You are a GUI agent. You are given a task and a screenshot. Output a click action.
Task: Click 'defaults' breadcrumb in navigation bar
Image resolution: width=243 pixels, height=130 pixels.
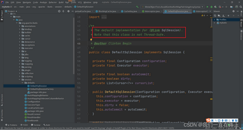68,7
